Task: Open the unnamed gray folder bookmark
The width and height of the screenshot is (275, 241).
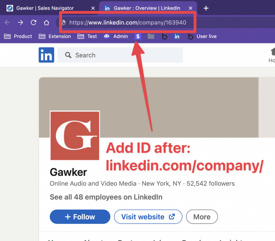Action: click(151, 36)
